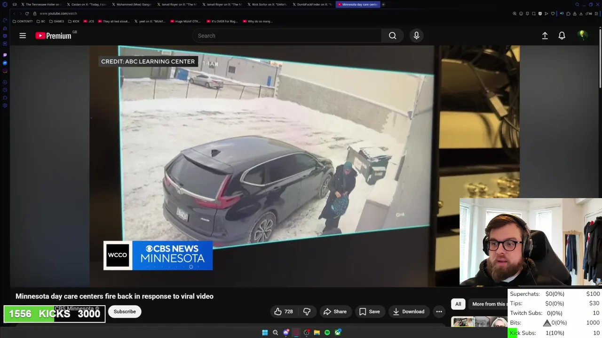Click the video title text
The height and width of the screenshot is (338, 602).
point(114,296)
